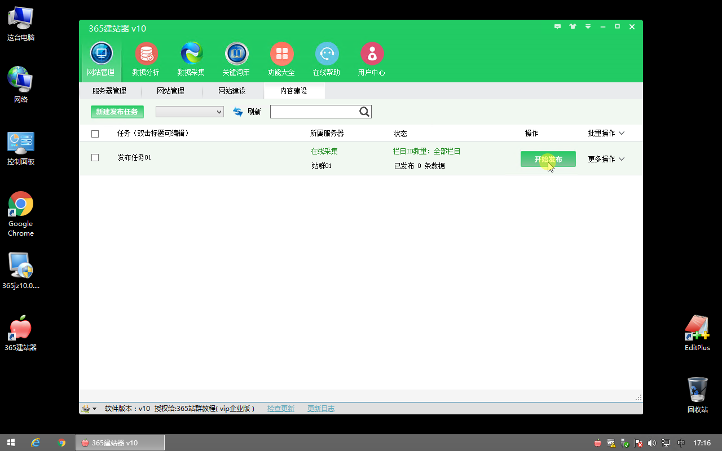This screenshot has width=722, height=451.
Task: Open the 365建站器 desktop shortcut
Action: click(x=21, y=333)
